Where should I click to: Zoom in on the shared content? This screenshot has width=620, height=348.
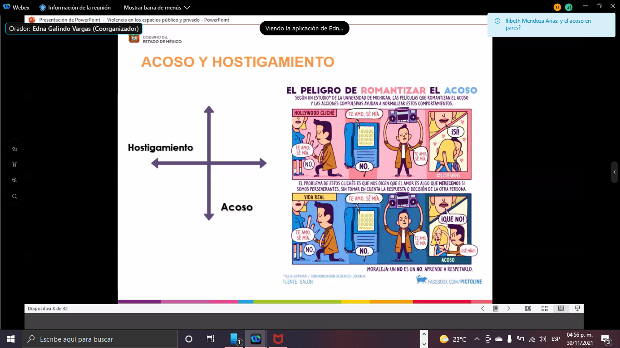click(15, 180)
